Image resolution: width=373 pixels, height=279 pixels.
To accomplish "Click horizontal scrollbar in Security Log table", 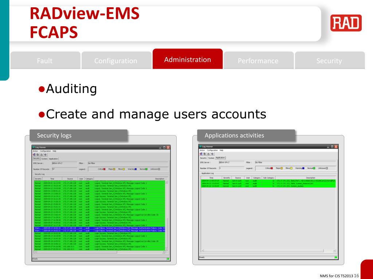I will [x=100, y=252].
